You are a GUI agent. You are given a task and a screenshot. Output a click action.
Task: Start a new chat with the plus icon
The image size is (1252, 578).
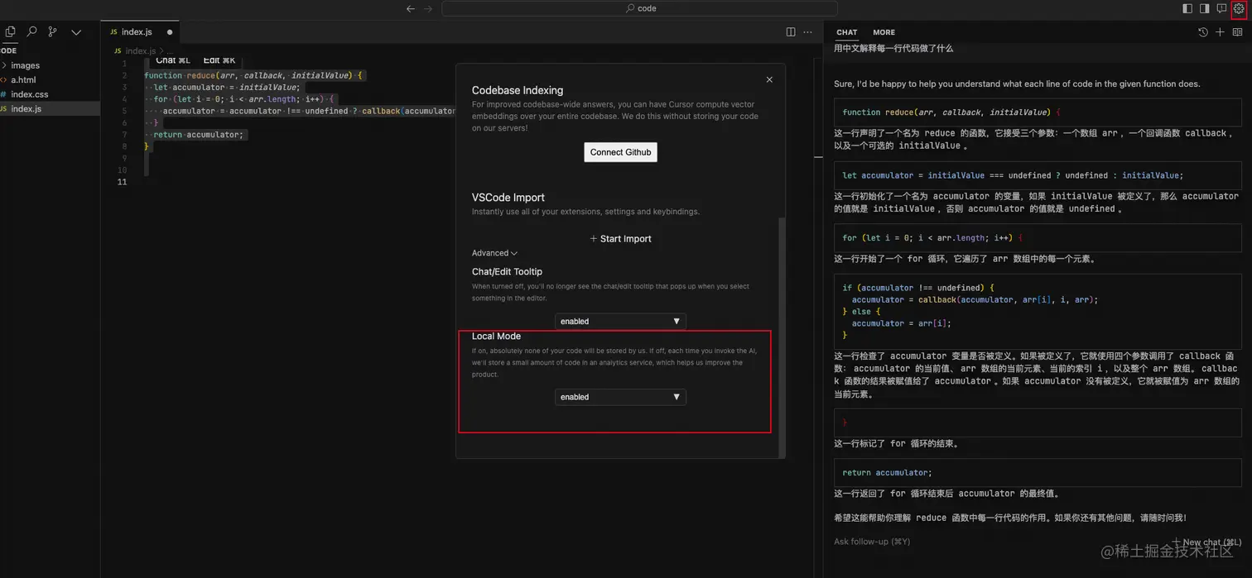1220,32
